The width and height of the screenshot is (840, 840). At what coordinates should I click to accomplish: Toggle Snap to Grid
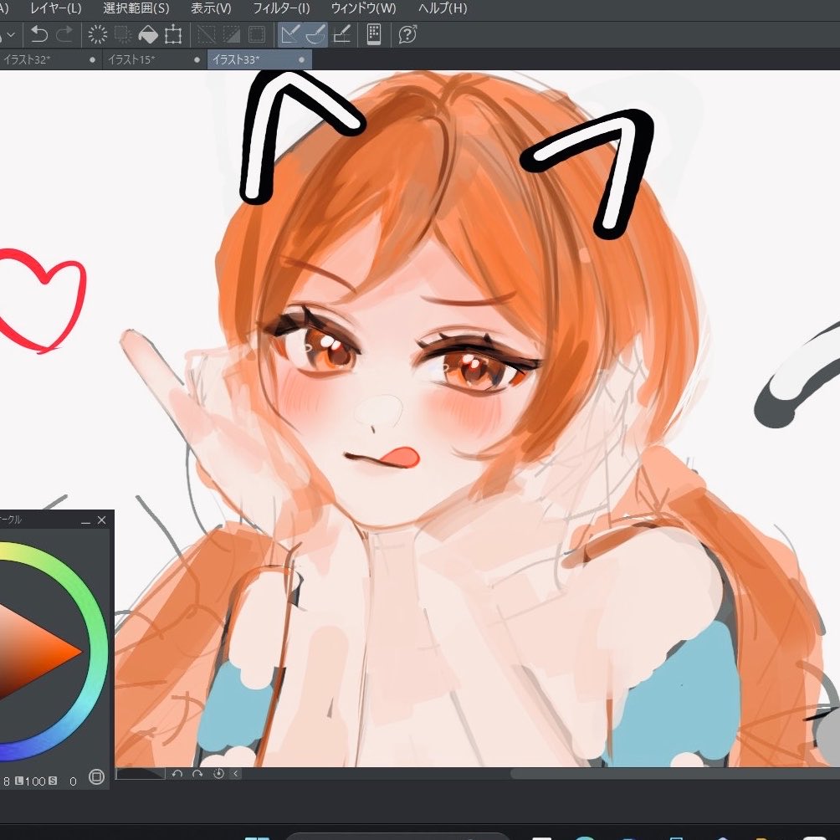(x=342, y=35)
